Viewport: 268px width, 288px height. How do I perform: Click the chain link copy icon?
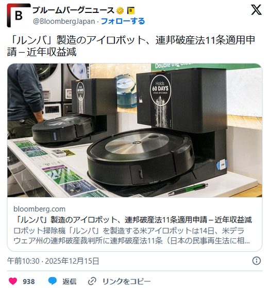tap(92, 281)
